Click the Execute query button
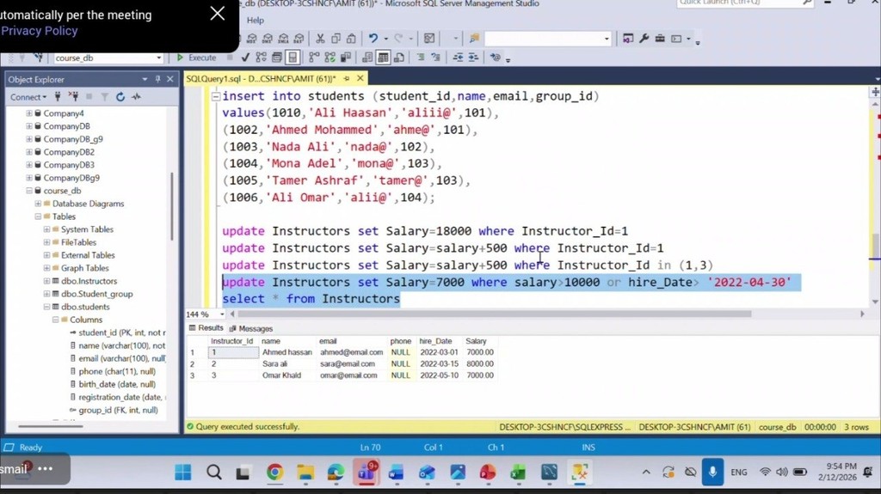The width and height of the screenshot is (881, 494). pyautogui.click(x=197, y=58)
